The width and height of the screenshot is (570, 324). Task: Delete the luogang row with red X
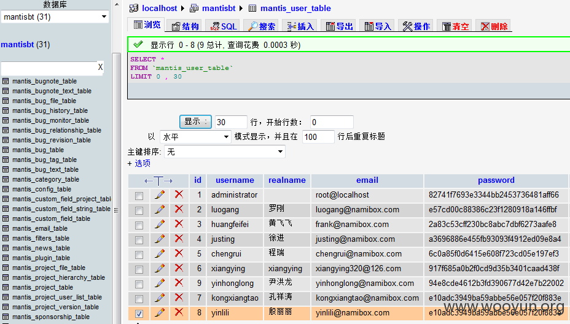[179, 209]
